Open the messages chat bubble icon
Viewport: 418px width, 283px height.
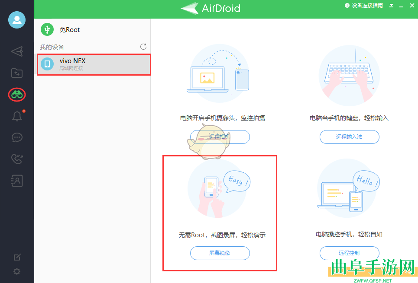tap(17, 137)
